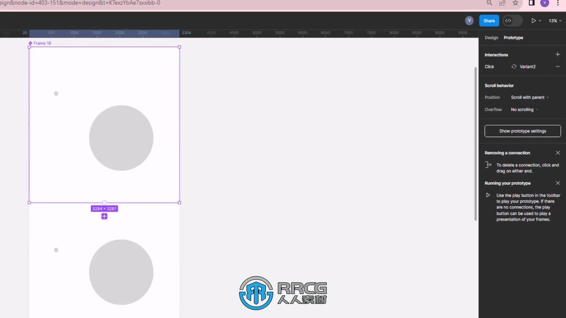
Task: Switch to the Design tab
Action: click(491, 38)
